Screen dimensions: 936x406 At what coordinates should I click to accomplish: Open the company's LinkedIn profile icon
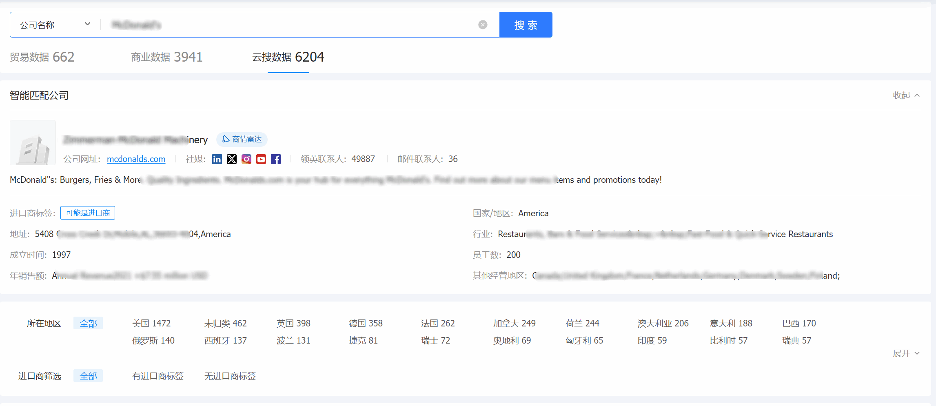(217, 159)
